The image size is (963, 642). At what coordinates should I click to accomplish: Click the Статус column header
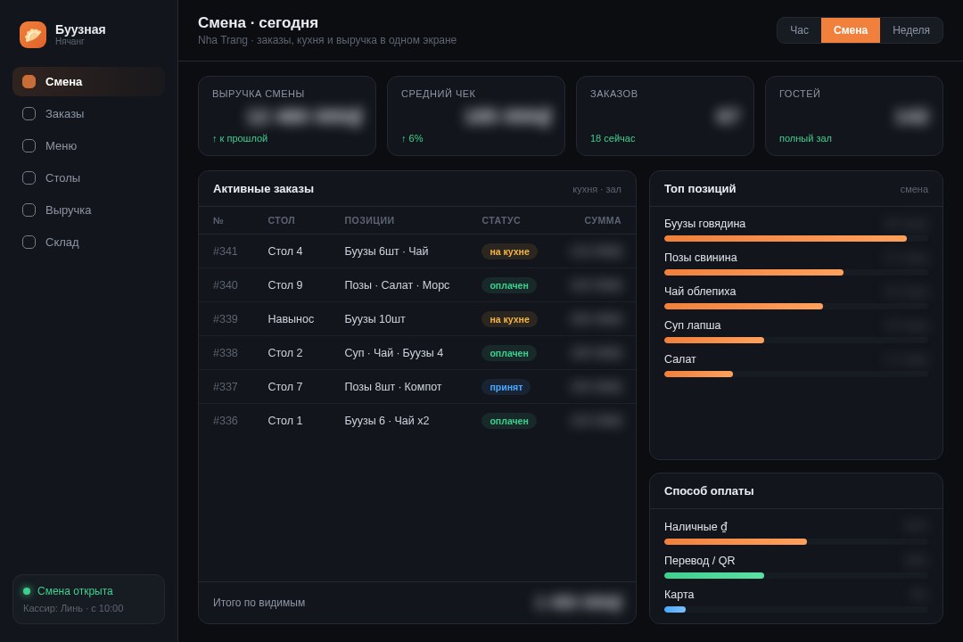(500, 220)
